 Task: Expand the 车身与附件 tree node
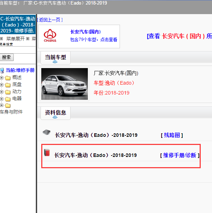[1, 105]
